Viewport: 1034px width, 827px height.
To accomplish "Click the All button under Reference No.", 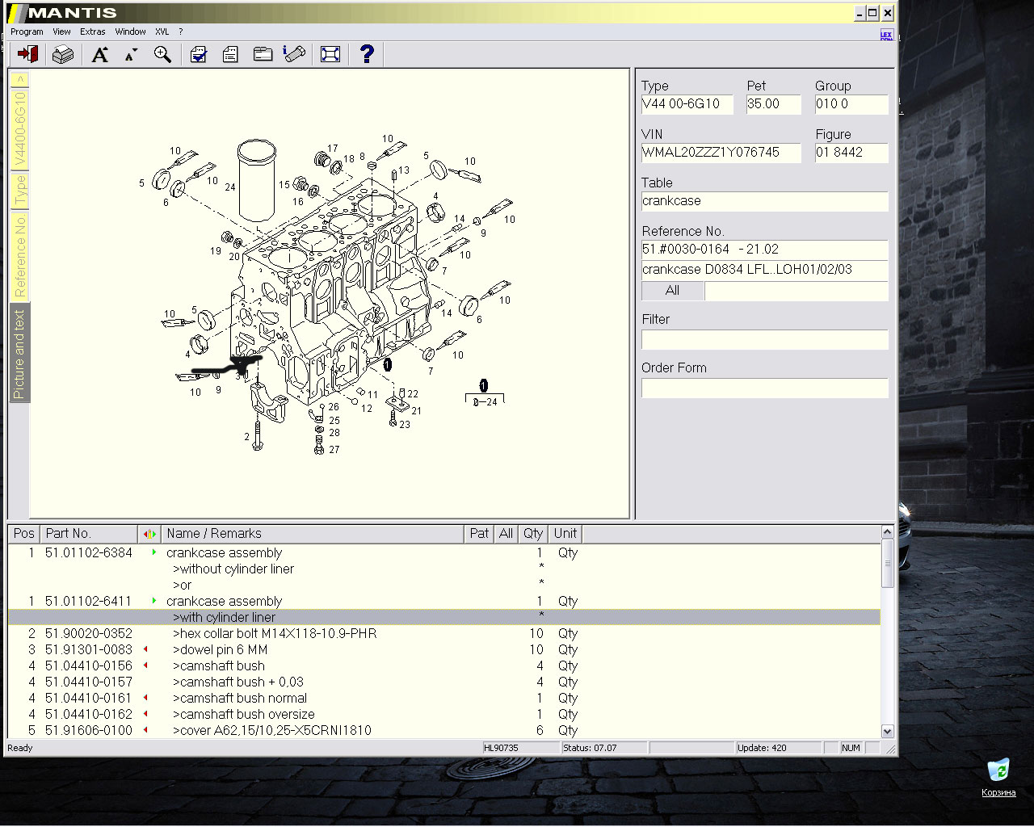I will [x=672, y=291].
